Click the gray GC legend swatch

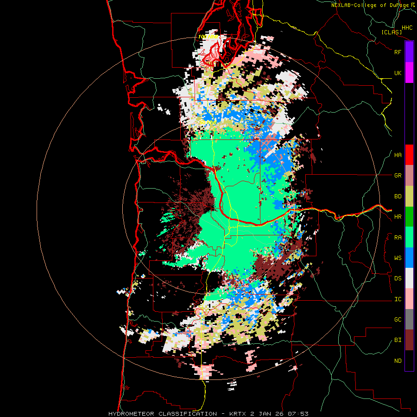click(409, 319)
